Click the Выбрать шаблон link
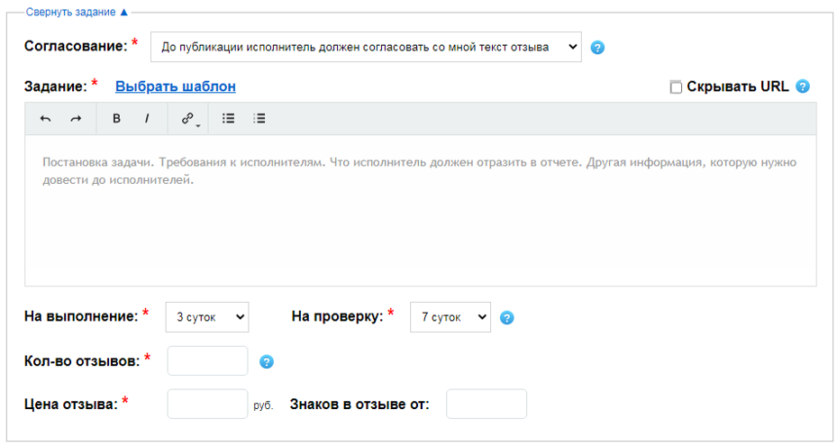This screenshot has width=837, height=446. (175, 86)
